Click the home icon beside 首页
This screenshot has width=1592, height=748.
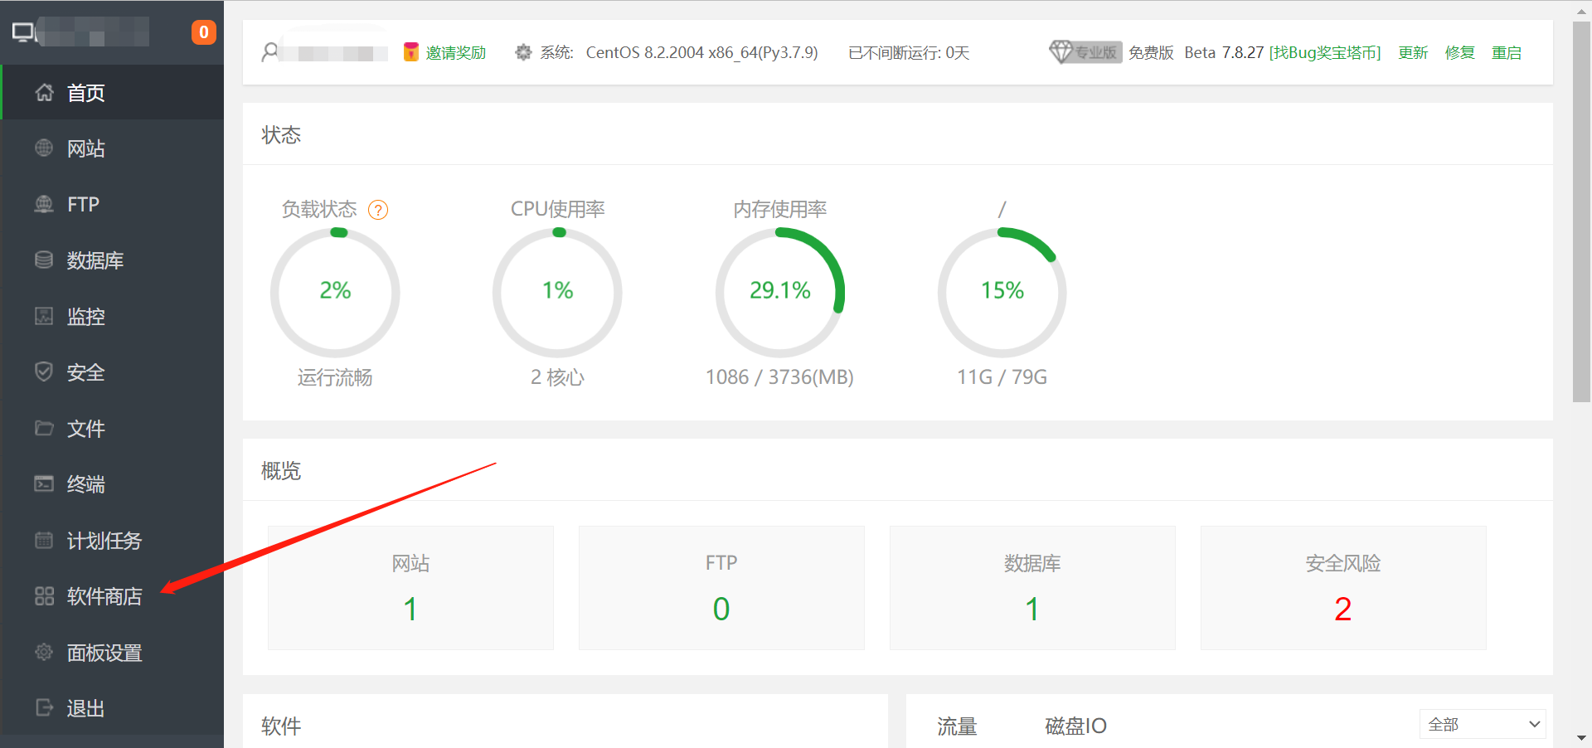pos(44,93)
